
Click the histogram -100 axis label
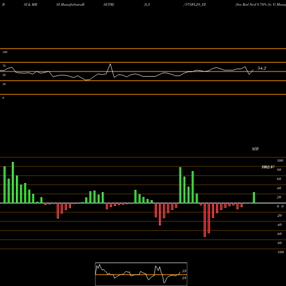[x=280, y=252]
